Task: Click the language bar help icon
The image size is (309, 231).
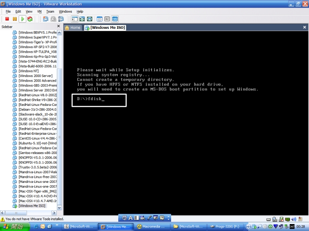Action: click(x=162, y=218)
